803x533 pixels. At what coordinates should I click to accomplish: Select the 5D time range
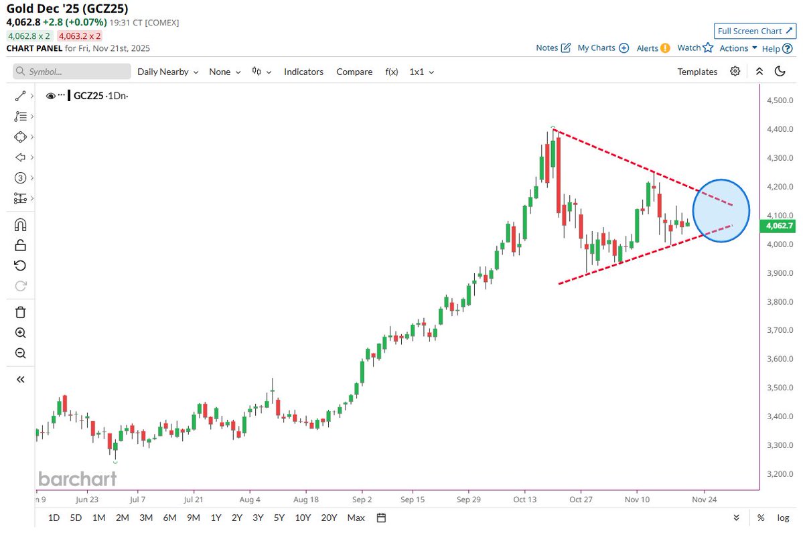[x=76, y=518]
